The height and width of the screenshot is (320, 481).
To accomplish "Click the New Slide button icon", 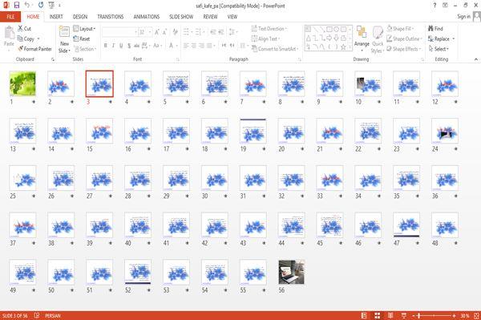I will [x=64, y=32].
